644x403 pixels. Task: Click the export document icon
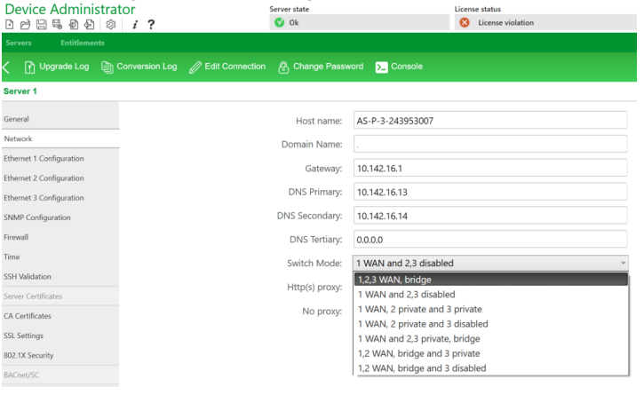click(x=89, y=24)
